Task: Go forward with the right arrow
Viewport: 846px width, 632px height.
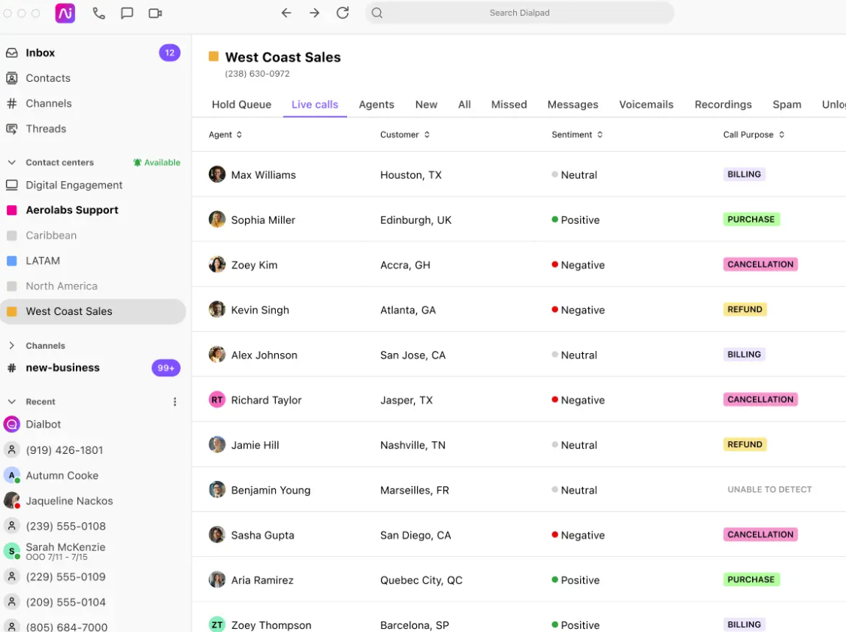Action: 314,13
